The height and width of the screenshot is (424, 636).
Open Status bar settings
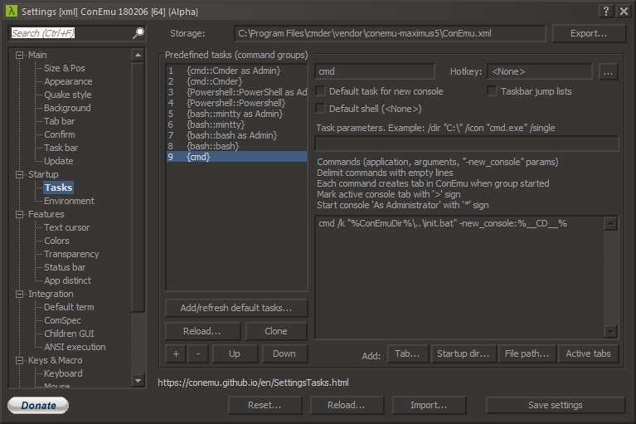[x=65, y=267]
